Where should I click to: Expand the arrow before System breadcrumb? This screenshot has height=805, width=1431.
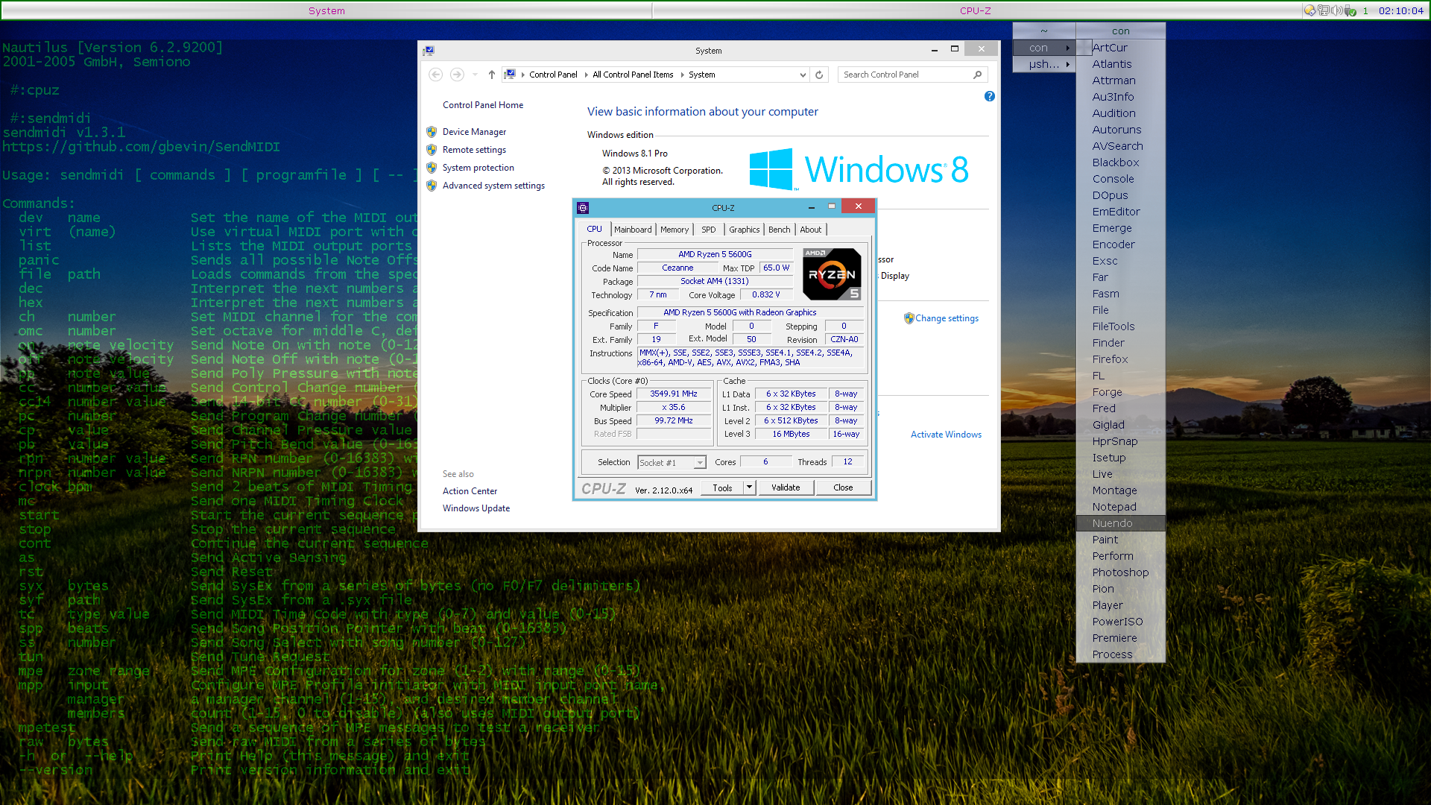[681, 75]
